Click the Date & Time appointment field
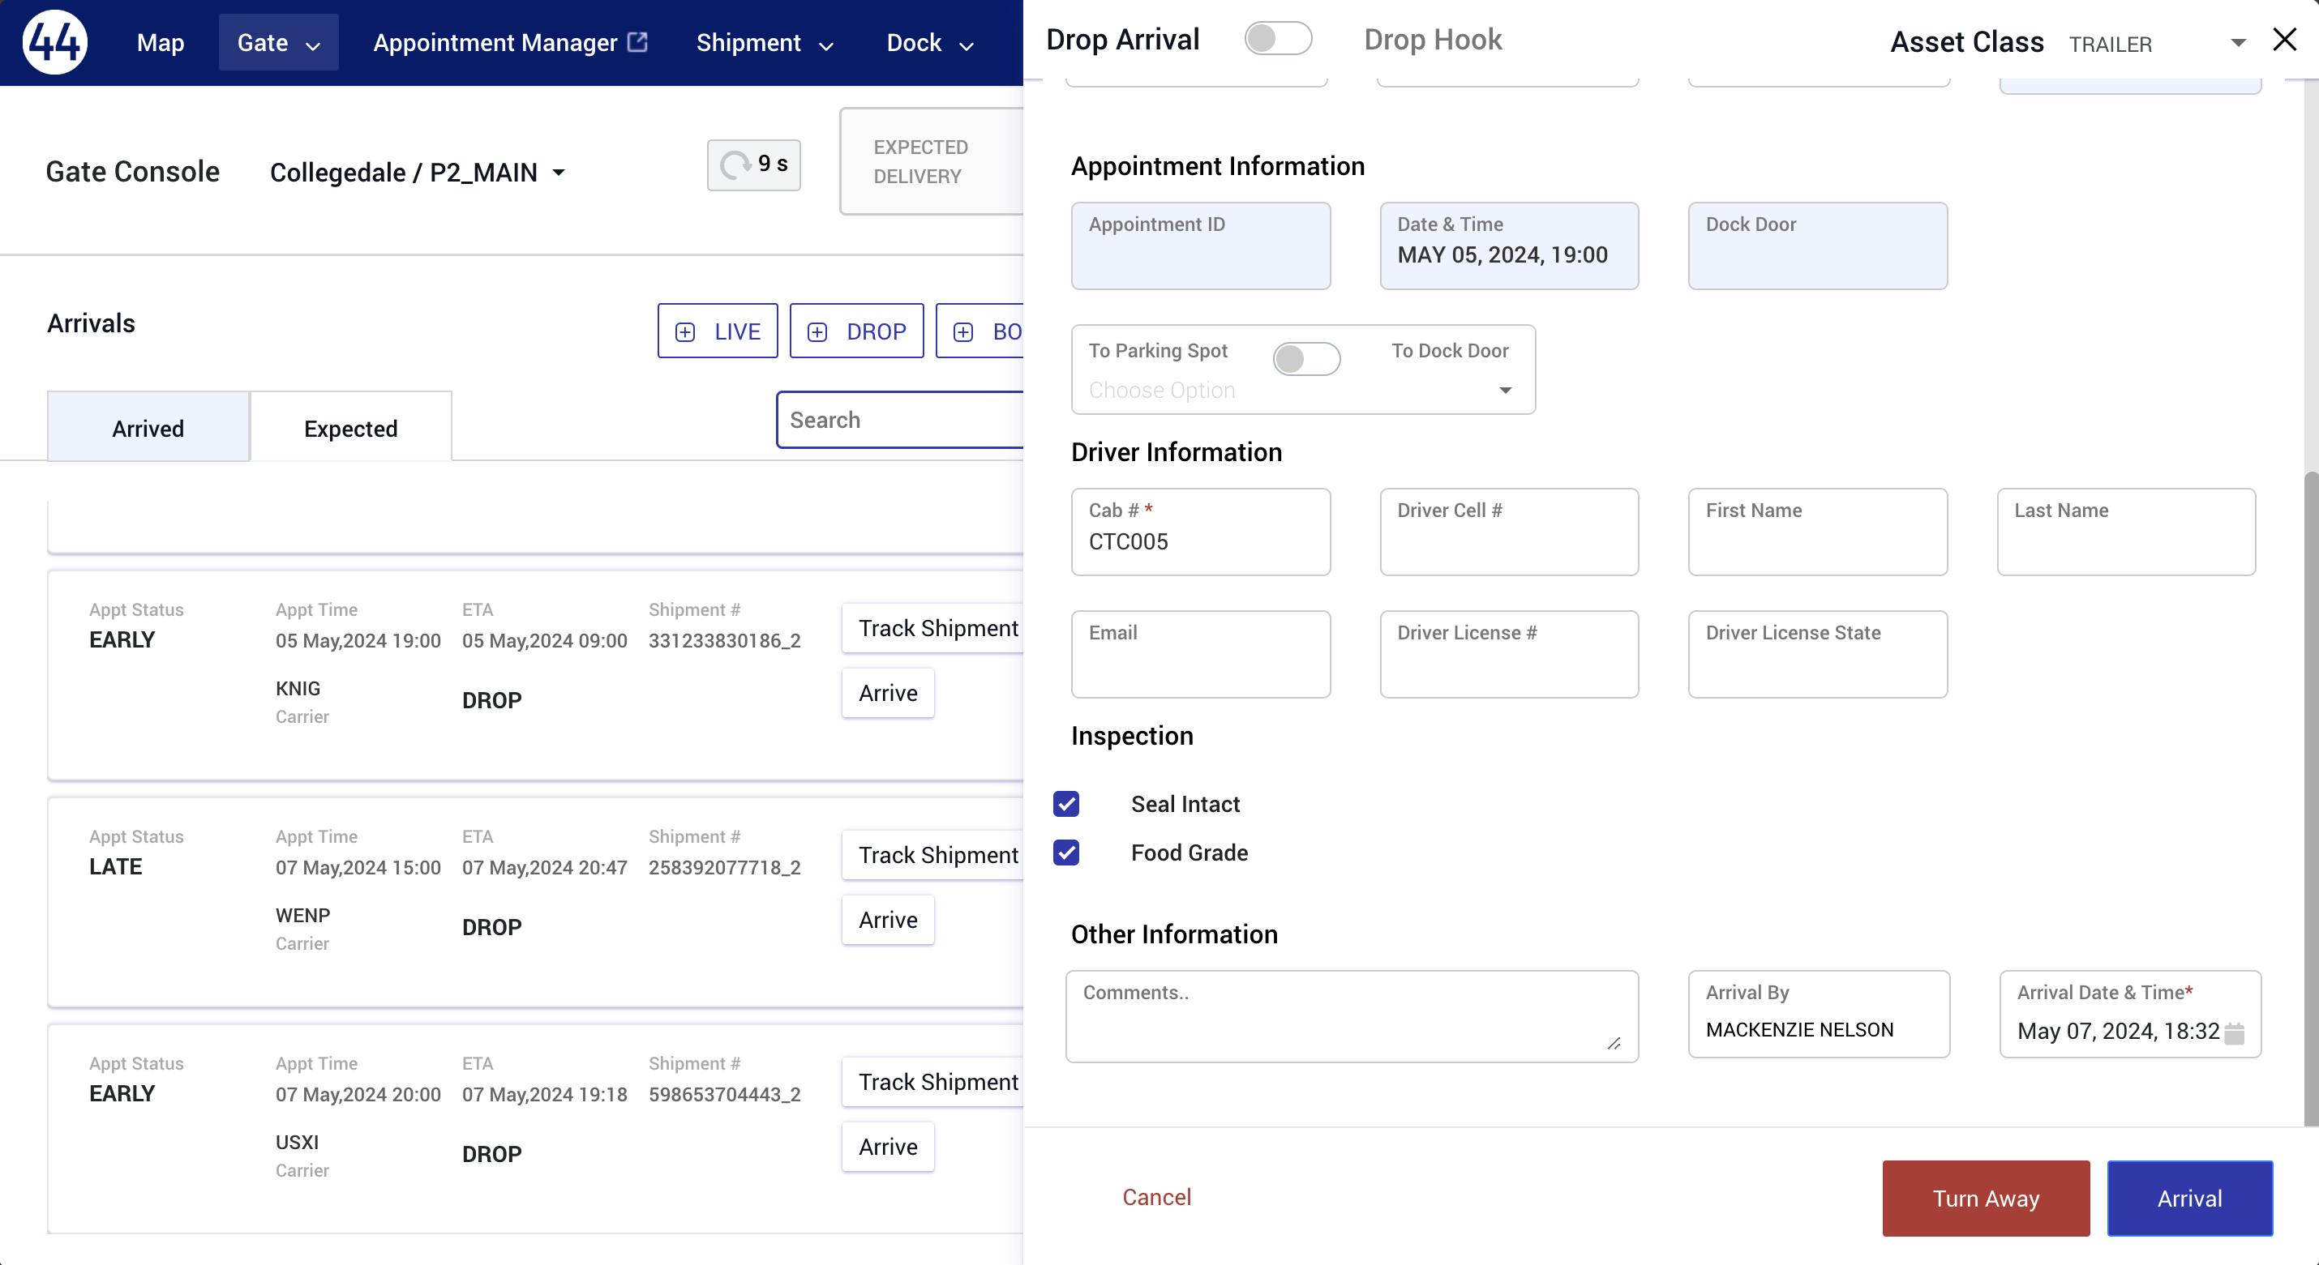2319x1265 pixels. click(x=1509, y=245)
